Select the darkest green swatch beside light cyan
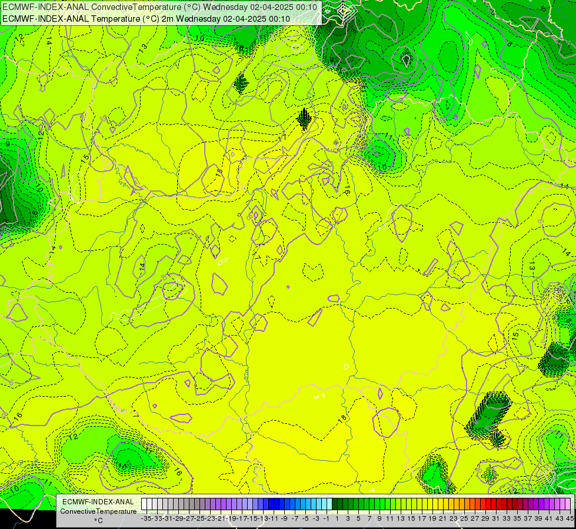Viewport: 576px width, 529px height. pos(335,504)
